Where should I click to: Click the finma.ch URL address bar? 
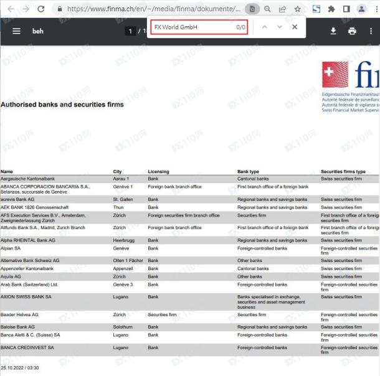coord(154,9)
